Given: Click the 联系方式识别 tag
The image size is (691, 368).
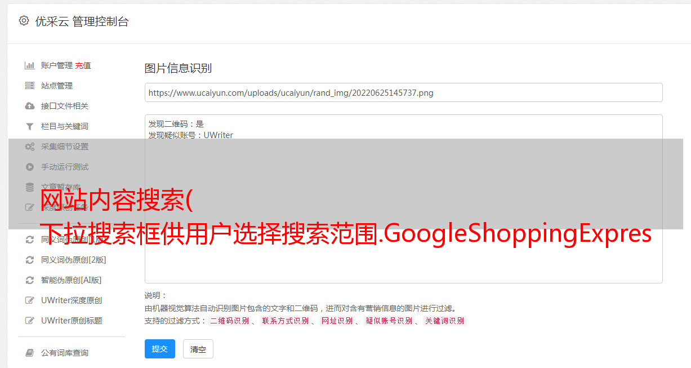Looking at the screenshot, I should pyautogui.click(x=285, y=321).
